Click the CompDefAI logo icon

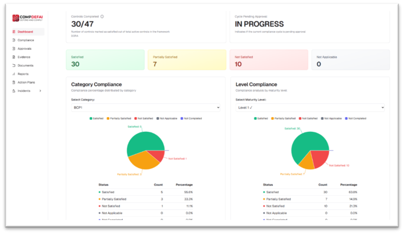coord(15,18)
